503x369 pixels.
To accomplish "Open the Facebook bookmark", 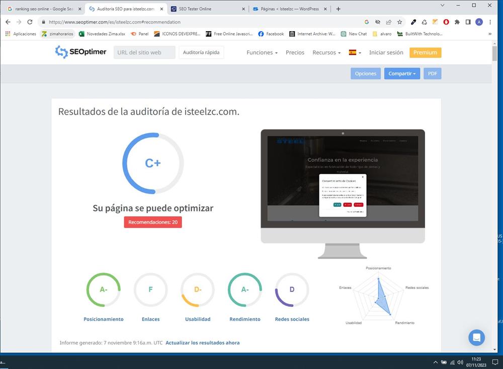I will click(271, 34).
